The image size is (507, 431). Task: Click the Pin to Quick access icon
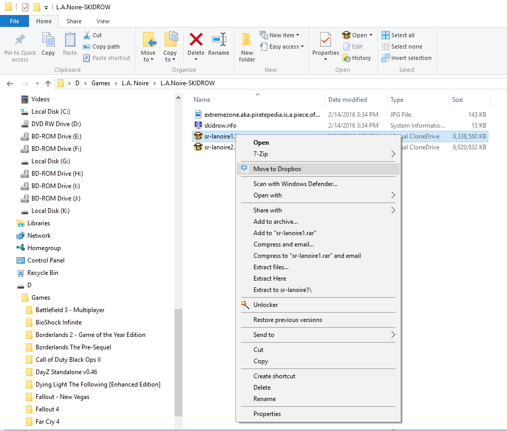pos(20,40)
